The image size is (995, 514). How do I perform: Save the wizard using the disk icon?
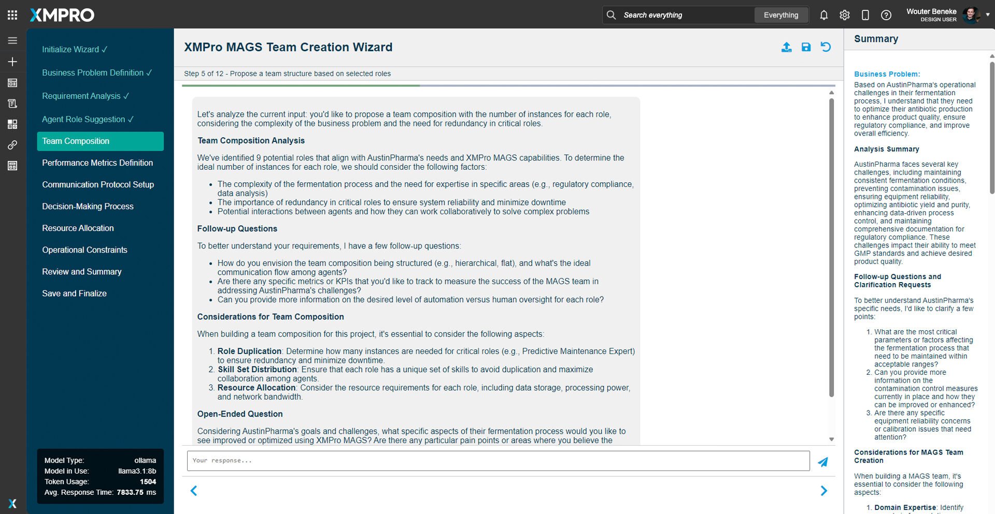[x=806, y=47]
